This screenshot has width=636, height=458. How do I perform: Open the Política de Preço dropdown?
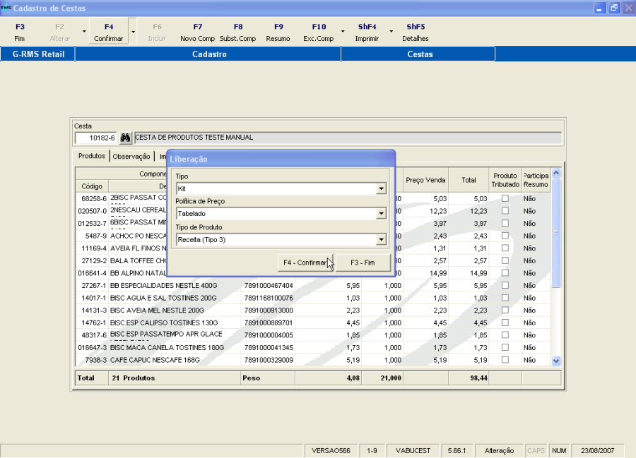point(382,214)
